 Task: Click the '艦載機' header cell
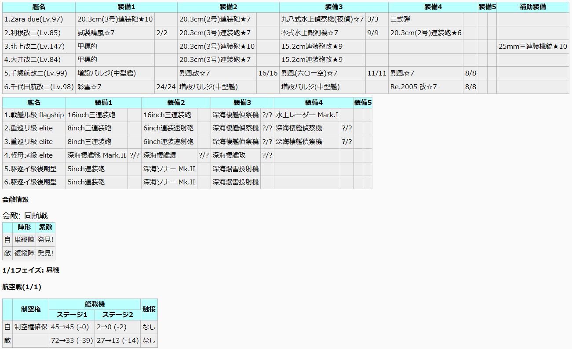click(x=95, y=304)
